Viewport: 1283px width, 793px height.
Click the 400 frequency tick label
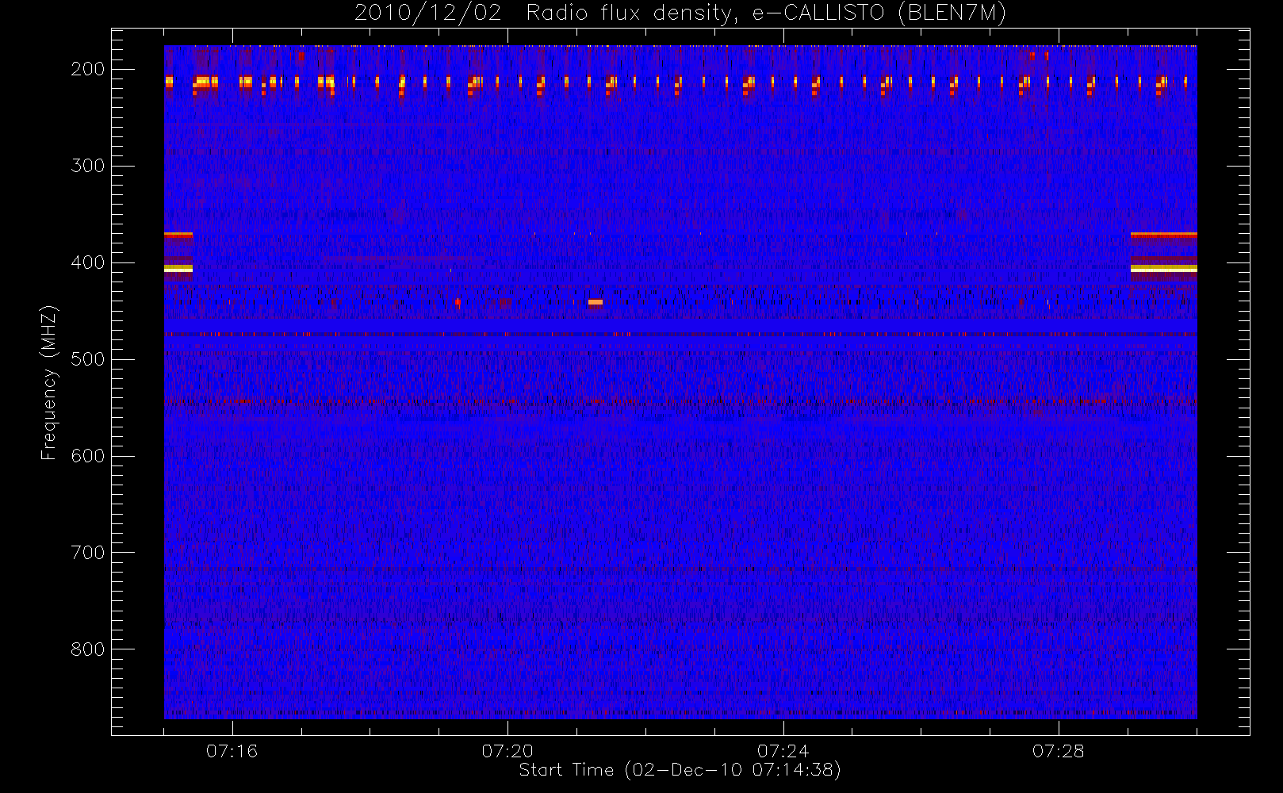point(88,262)
